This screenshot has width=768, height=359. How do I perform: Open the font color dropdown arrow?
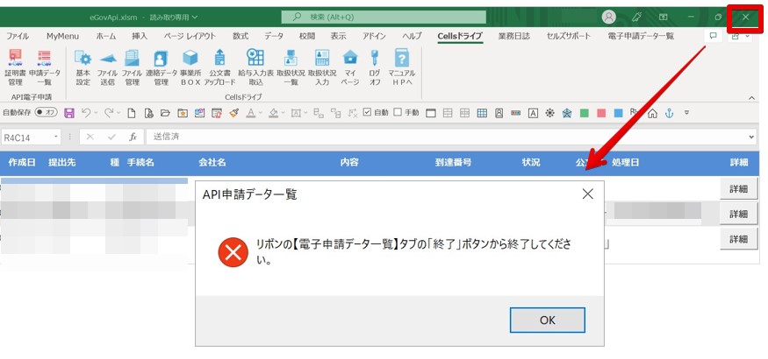point(260,113)
